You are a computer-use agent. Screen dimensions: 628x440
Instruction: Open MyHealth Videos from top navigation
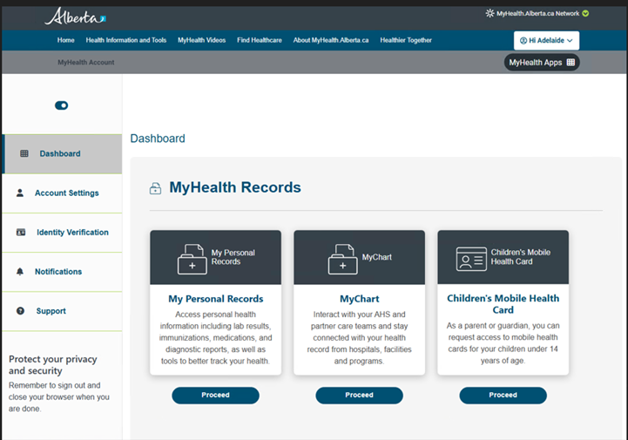click(x=201, y=40)
